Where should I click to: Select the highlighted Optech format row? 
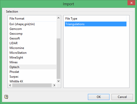click(x=33, y=67)
